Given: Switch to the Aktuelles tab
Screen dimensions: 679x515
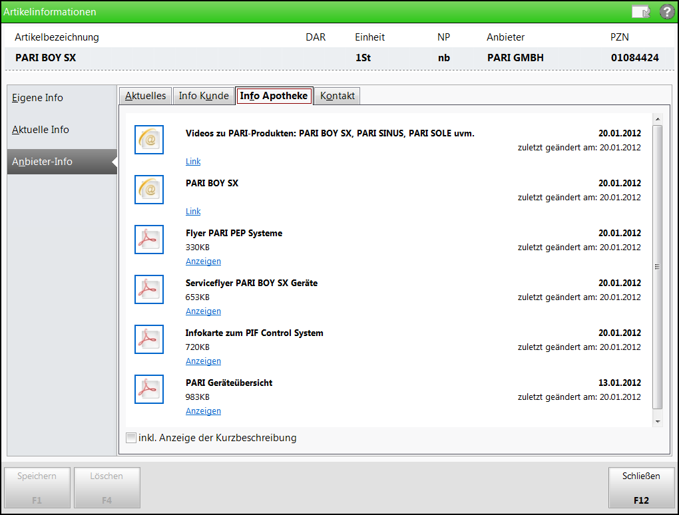Looking at the screenshot, I should 146,96.
